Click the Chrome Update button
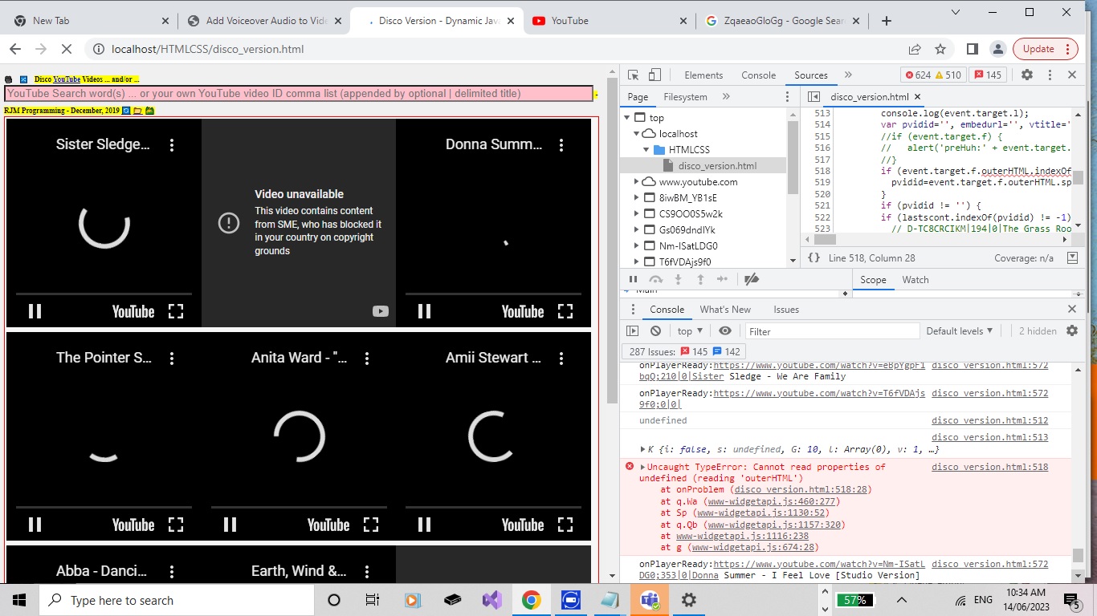The width and height of the screenshot is (1097, 616). [1045, 49]
